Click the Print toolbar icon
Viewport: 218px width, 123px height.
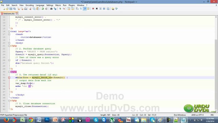point(26,9)
